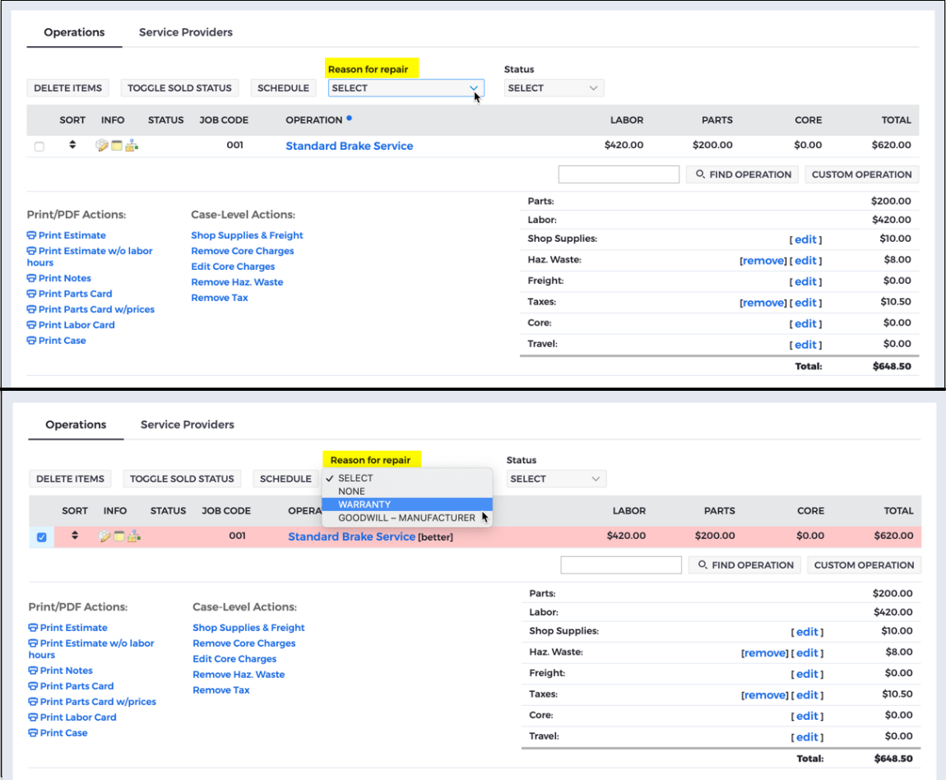Click remove link for Taxes in lower panel
946x780 pixels.
point(765,695)
